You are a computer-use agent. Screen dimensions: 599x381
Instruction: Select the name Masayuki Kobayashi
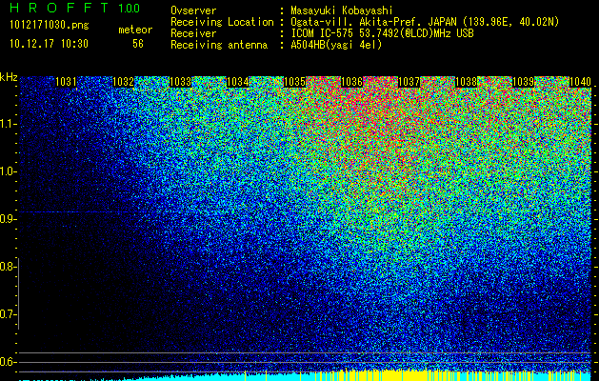coord(342,10)
